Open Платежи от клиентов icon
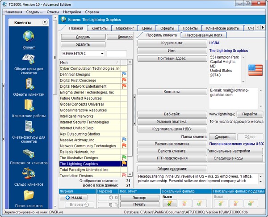Viewport: 268px width, 217px height. (28, 153)
